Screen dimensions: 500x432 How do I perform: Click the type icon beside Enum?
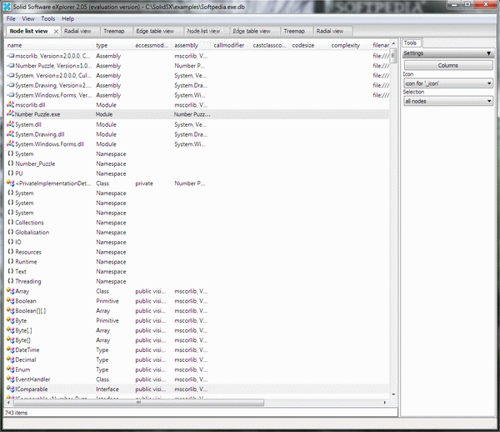click(11, 369)
